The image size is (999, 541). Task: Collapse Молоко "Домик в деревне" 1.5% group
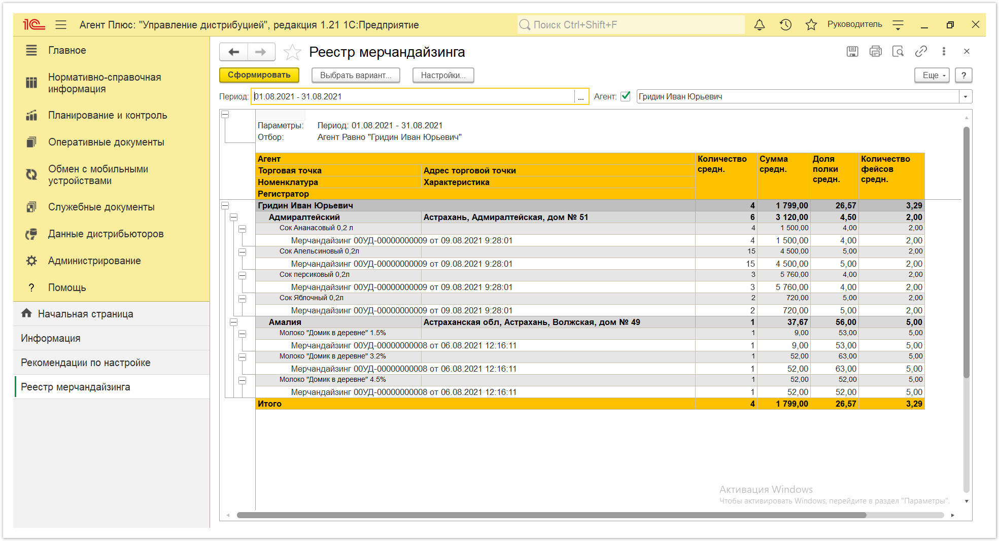pyautogui.click(x=243, y=334)
